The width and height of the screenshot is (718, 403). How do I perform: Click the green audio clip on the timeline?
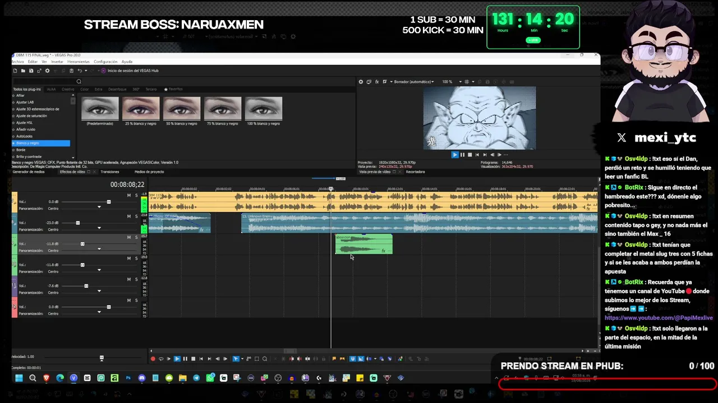(363, 244)
